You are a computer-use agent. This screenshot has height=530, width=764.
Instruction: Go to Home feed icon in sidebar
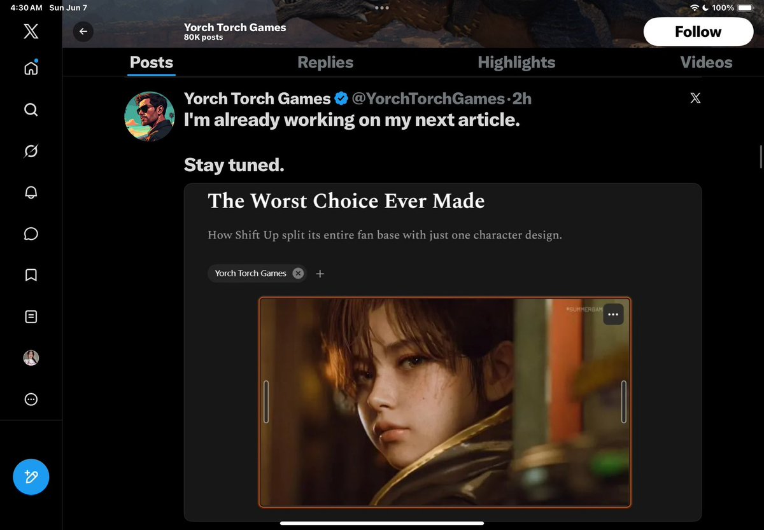[31, 67]
